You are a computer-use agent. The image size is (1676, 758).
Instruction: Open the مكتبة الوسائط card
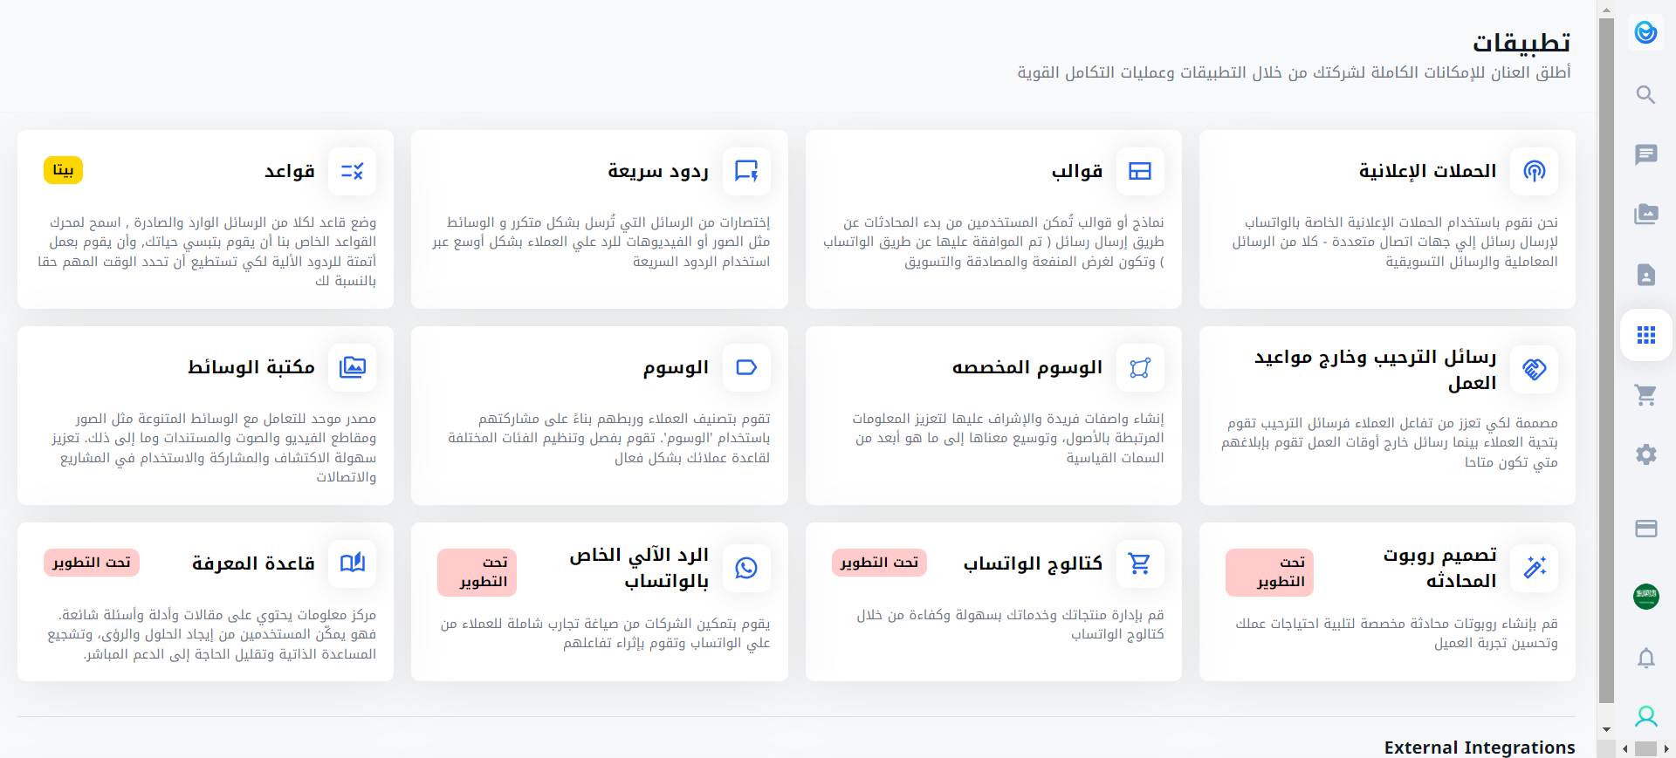[x=205, y=415]
